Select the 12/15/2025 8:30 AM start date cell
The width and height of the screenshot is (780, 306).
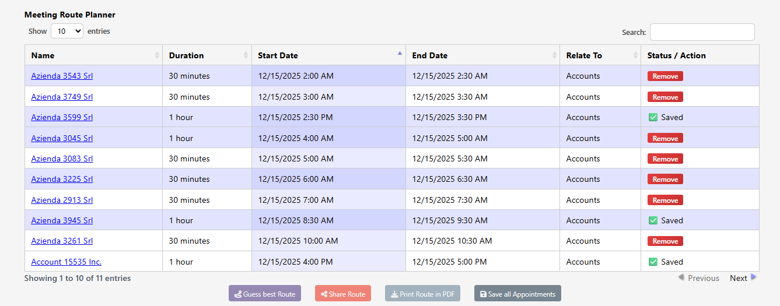(328, 220)
